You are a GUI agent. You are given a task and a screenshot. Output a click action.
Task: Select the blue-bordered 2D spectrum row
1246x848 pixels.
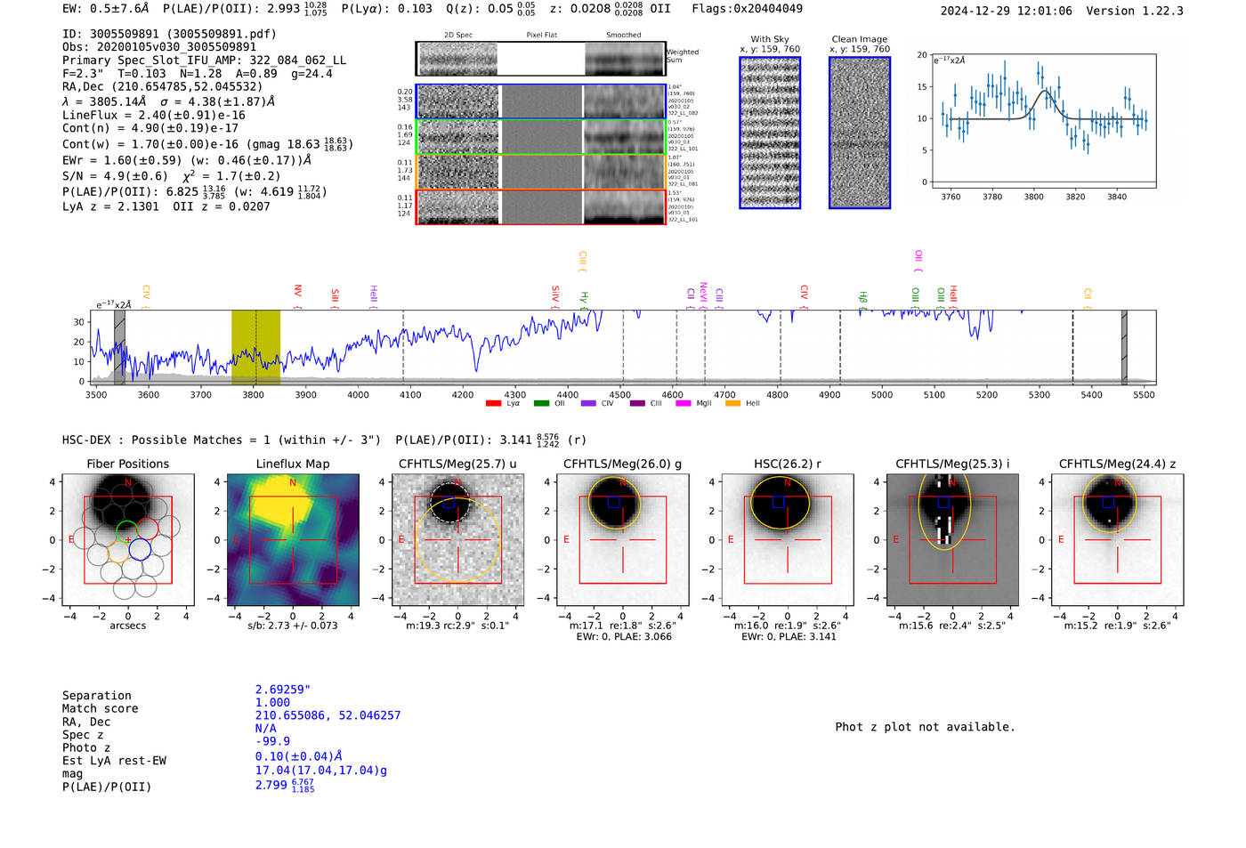(541, 101)
